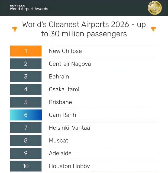Viewport: 168px width, 173px height.
Task: Select the orange rank 1 badge
Action: click(26, 51)
